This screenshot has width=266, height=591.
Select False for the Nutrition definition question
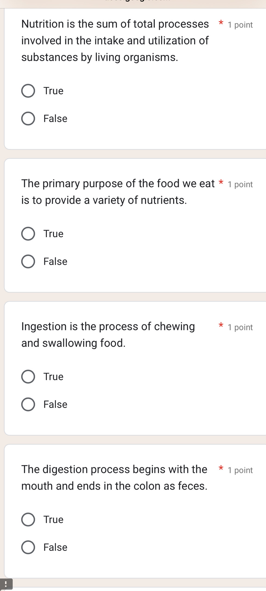pyautogui.click(x=28, y=119)
